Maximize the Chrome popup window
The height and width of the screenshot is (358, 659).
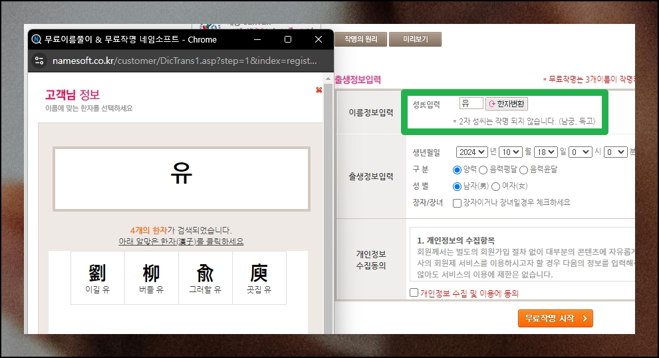[288, 39]
